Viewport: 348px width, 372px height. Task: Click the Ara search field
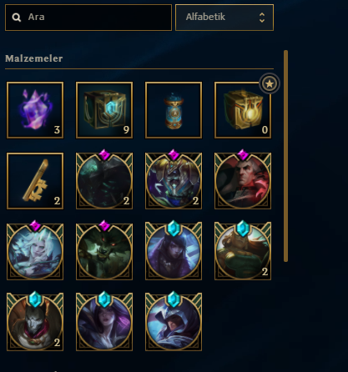pos(88,18)
